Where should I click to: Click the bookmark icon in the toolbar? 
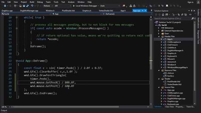[167, 6]
